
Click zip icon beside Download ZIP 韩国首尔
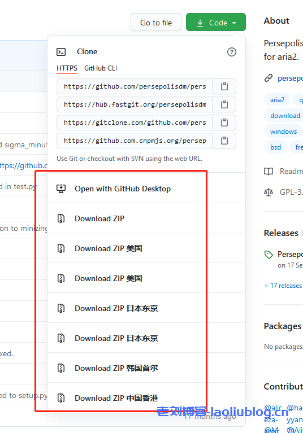tap(61, 368)
